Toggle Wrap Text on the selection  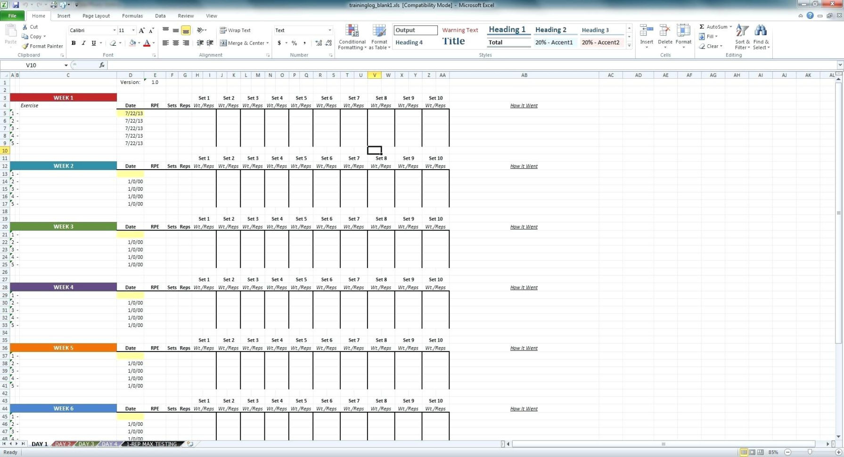tap(236, 30)
